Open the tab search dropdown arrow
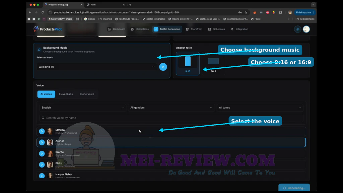Image resolution: width=343 pixels, height=193 pixels. 313,5
